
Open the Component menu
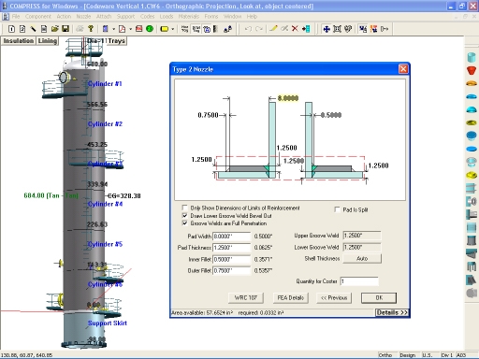click(x=38, y=16)
